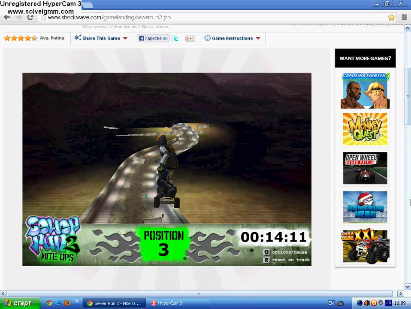Click the Facebook like button
The width and height of the screenshot is (411, 309).
(x=153, y=38)
